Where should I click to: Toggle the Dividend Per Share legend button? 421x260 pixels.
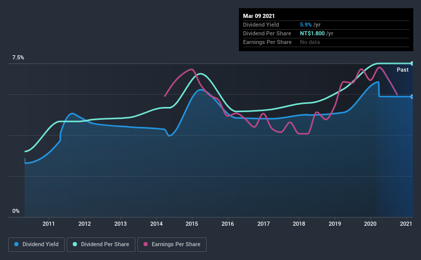point(101,245)
